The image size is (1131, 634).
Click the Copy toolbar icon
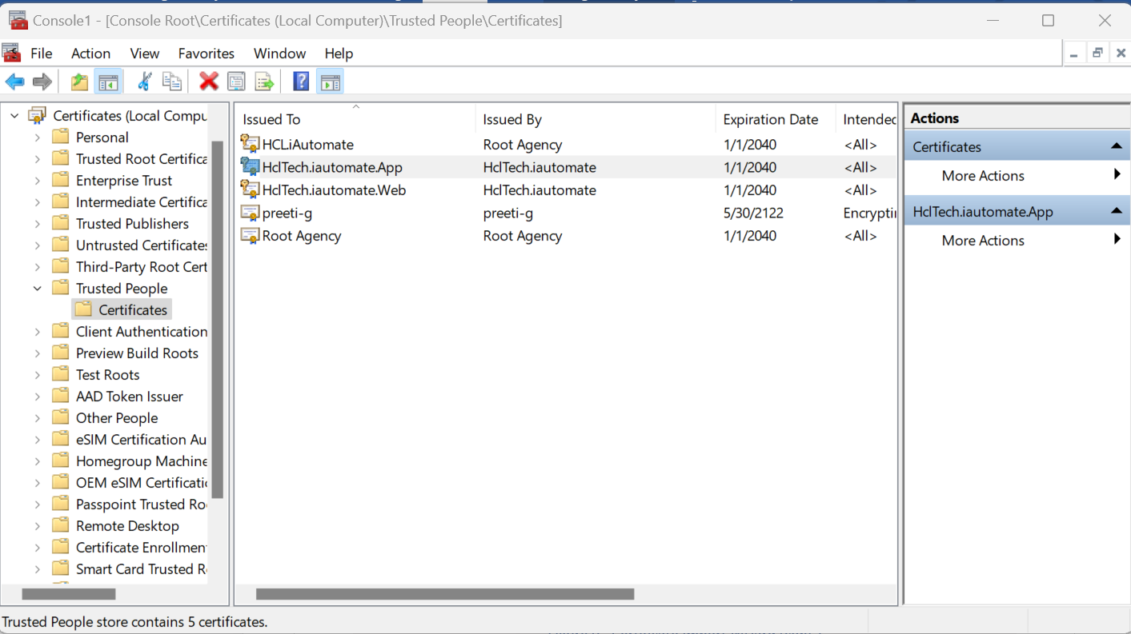pyautogui.click(x=172, y=82)
